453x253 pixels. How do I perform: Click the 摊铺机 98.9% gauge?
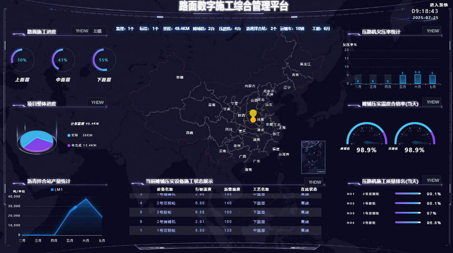(x=367, y=134)
